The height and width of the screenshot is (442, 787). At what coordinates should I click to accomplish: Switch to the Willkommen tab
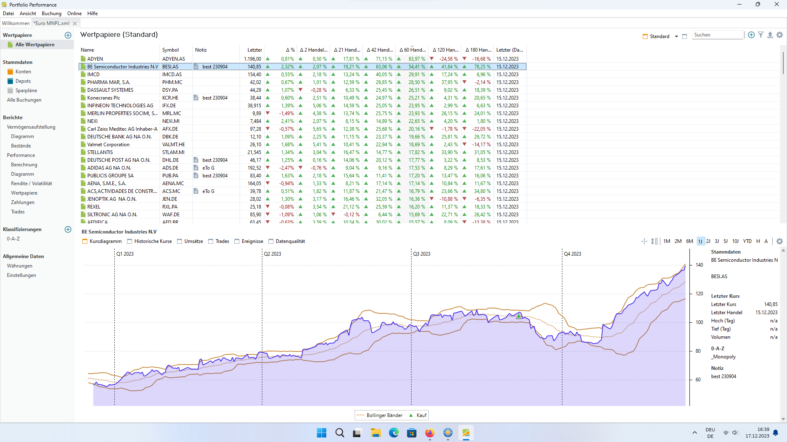[x=16, y=23]
